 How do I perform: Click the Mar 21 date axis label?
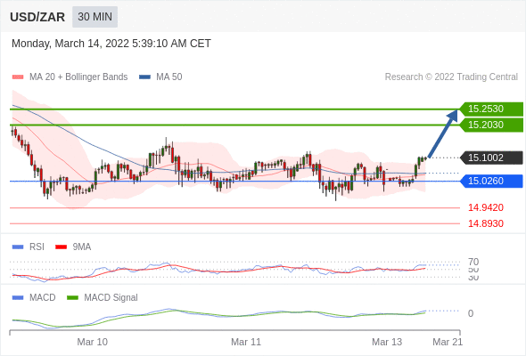tap(448, 342)
